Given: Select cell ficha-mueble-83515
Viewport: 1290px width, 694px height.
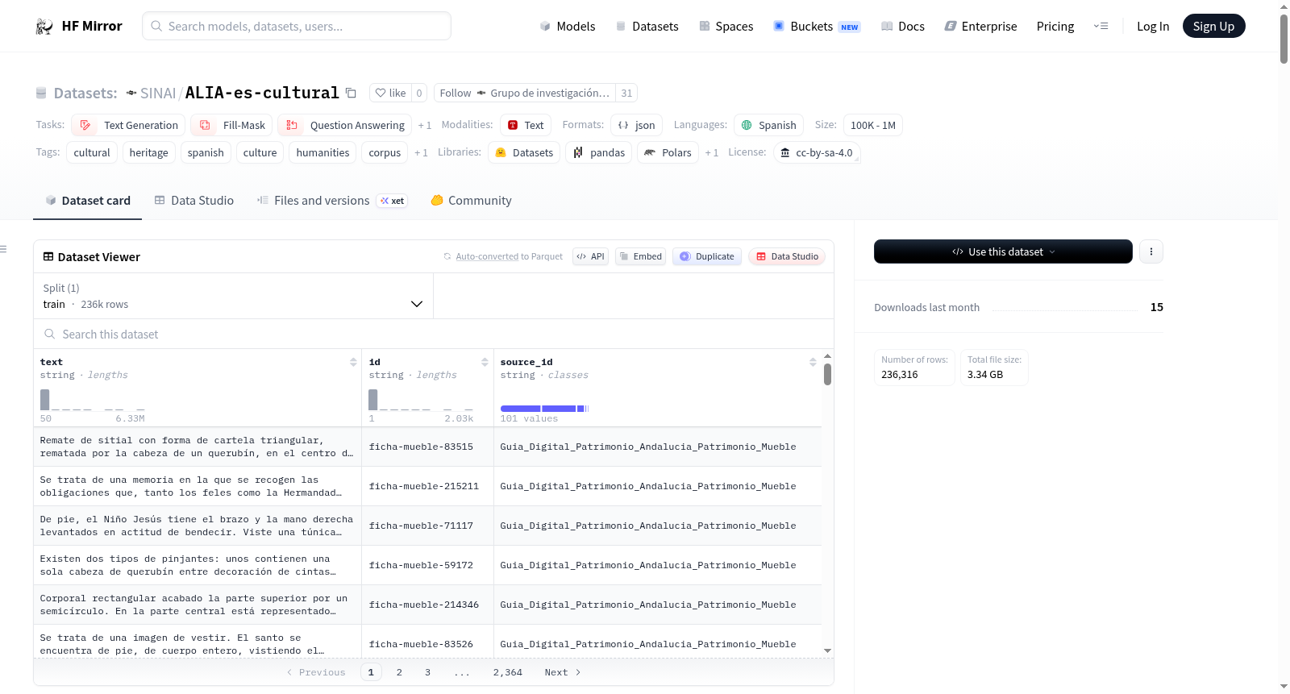Looking at the screenshot, I should [x=427, y=447].
